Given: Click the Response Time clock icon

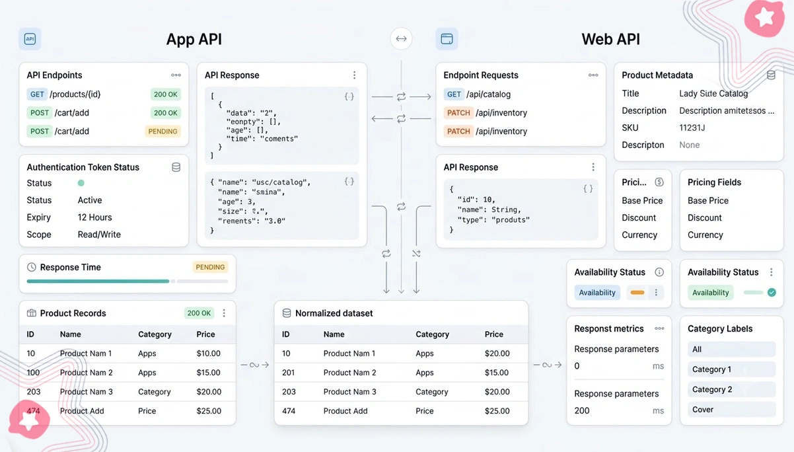Looking at the screenshot, I should [31, 267].
